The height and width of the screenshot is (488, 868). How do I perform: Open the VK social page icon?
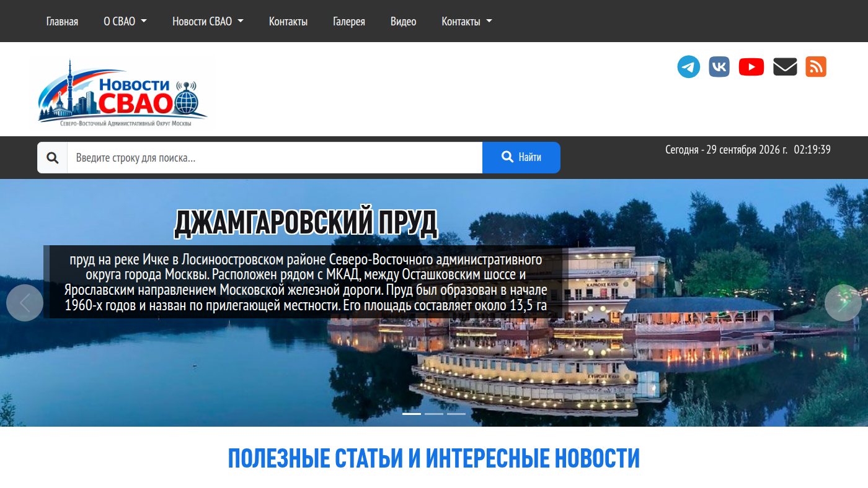[719, 66]
